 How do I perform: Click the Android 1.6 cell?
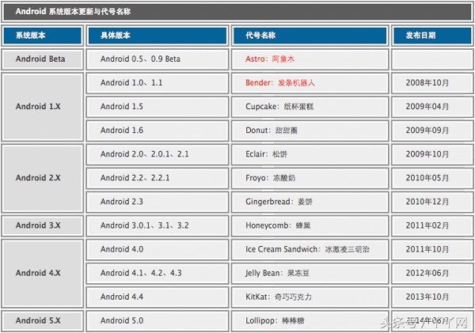pyautogui.click(x=158, y=131)
